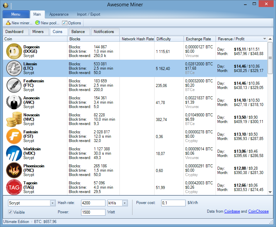This screenshot has height=227, width=276.
Task: Select the Tagcoin (TAG) name text
Action: (30, 185)
